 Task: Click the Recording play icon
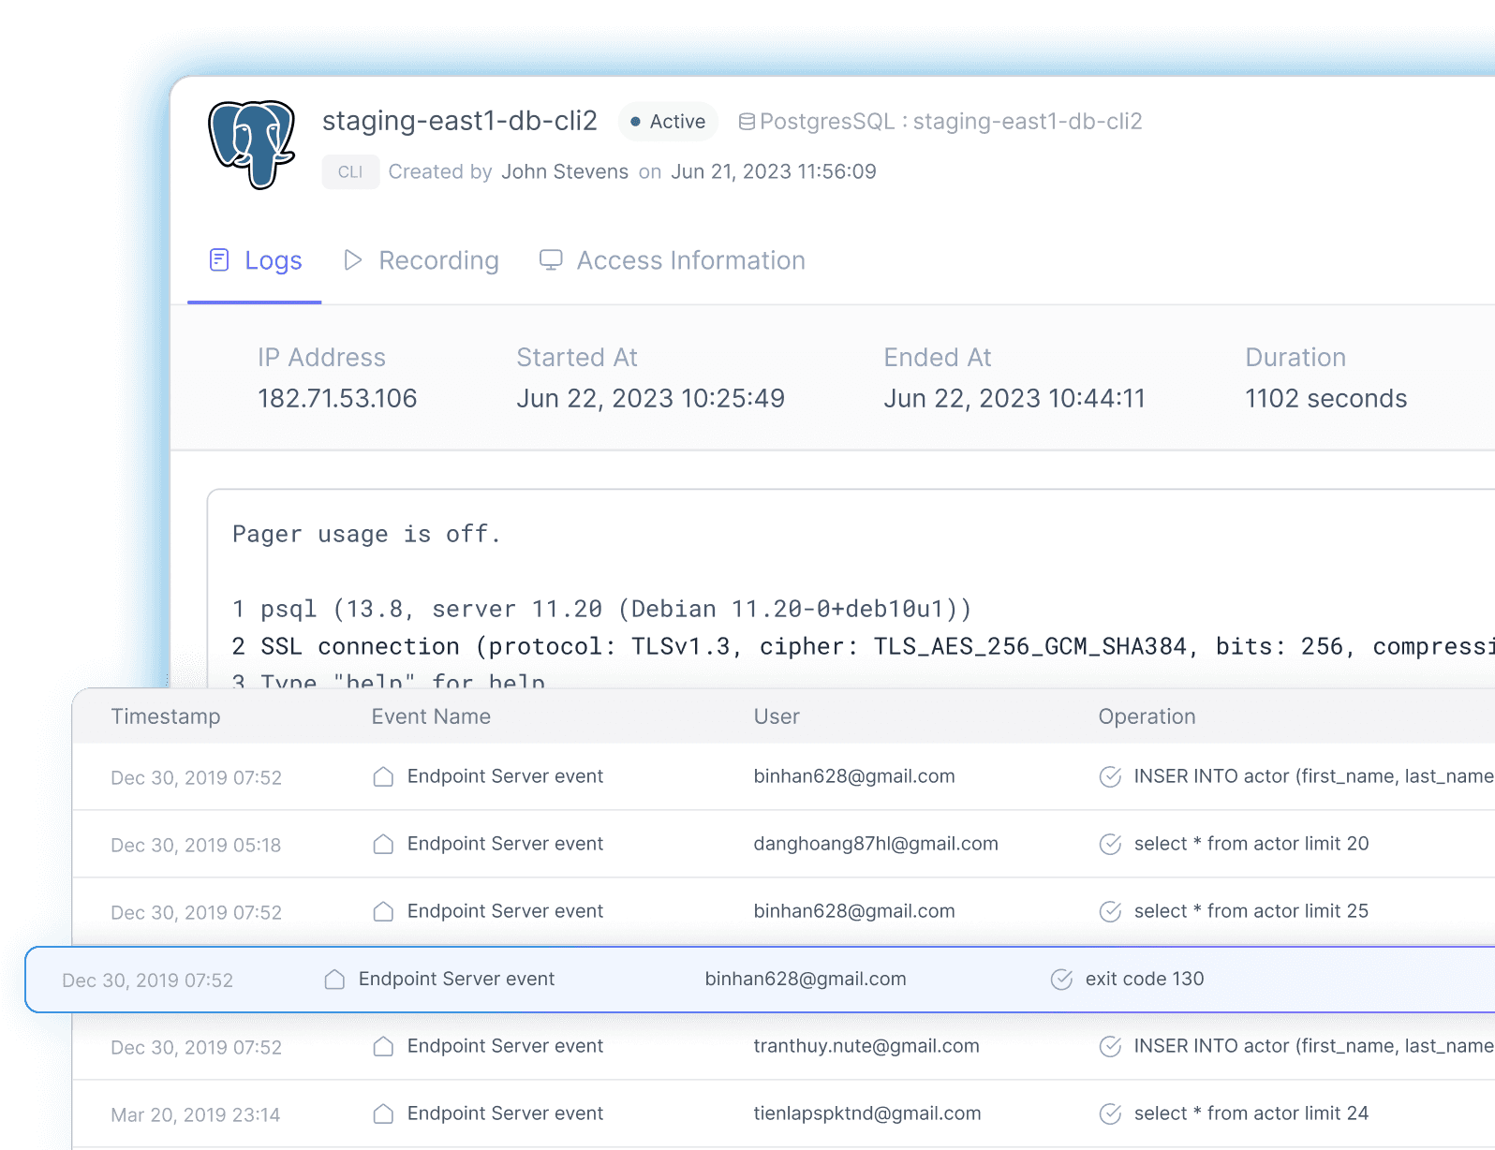[353, 259]
